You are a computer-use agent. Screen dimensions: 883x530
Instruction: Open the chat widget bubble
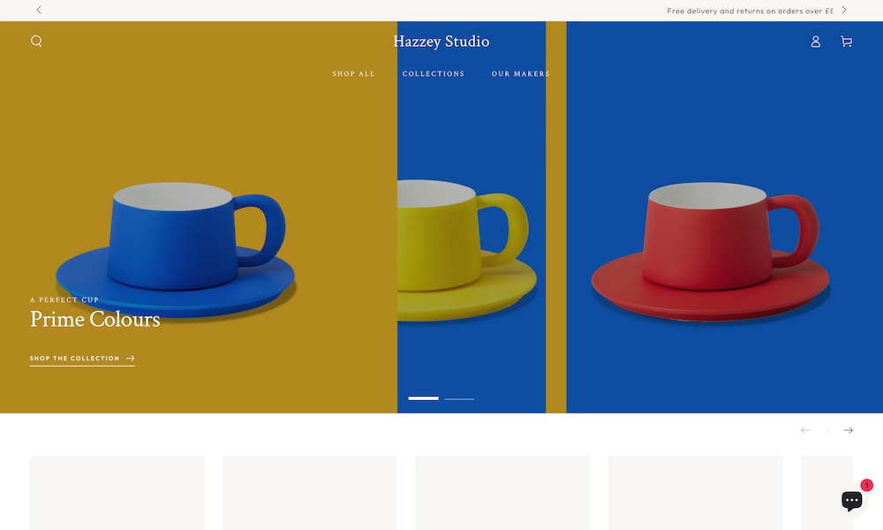click(852, 500)
